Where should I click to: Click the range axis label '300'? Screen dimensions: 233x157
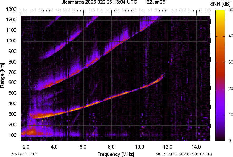12,114
